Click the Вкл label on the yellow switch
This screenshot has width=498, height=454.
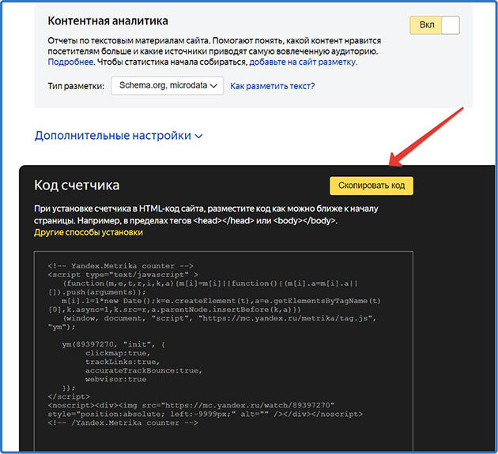tap(427, 24)
